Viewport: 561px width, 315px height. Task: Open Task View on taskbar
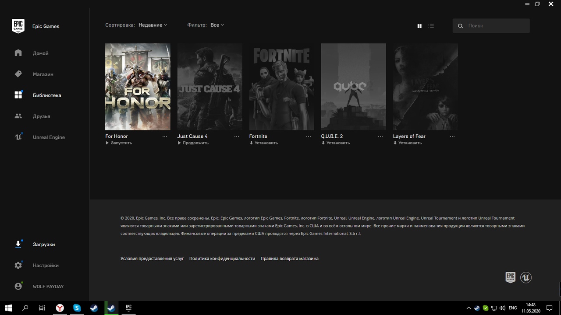coord(42,308)
